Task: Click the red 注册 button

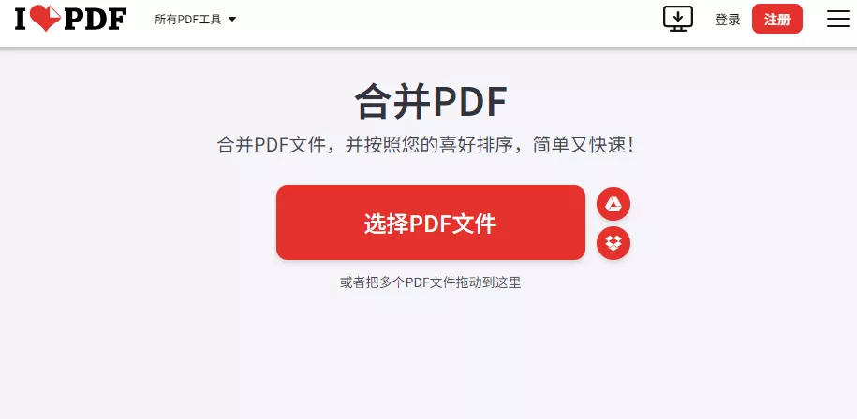Action: 777,19
